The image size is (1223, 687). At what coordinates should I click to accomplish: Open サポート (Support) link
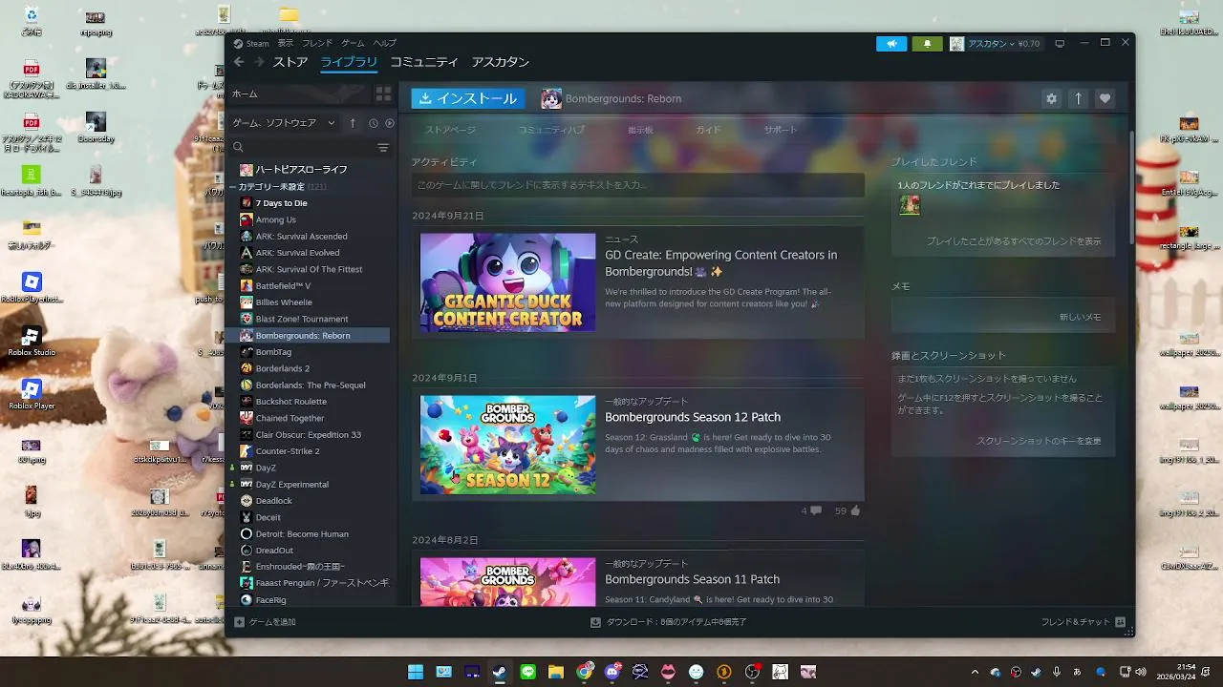pyautogui.click(x=780, y=130)
